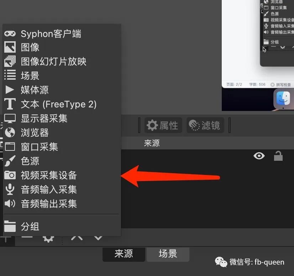Click the monitor icon beside 显示器采集
Screen dimensions: 294x276
point(10,118)
